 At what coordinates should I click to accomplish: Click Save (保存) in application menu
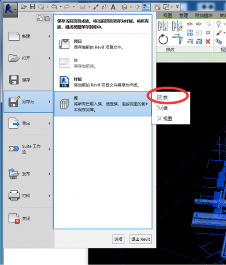(28, 80)
